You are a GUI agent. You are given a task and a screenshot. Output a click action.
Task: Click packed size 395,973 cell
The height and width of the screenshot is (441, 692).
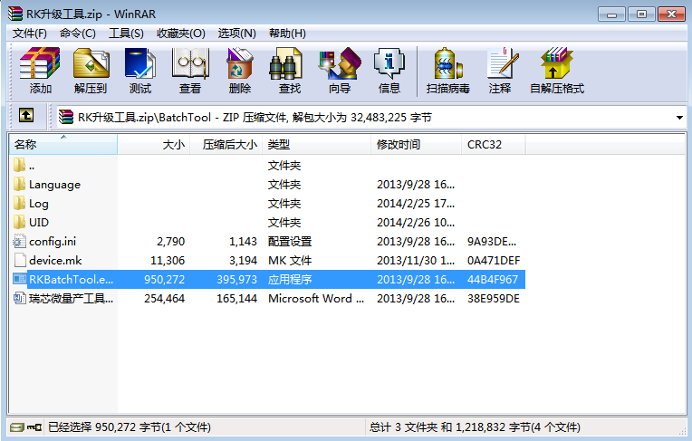tap(236, 280)
